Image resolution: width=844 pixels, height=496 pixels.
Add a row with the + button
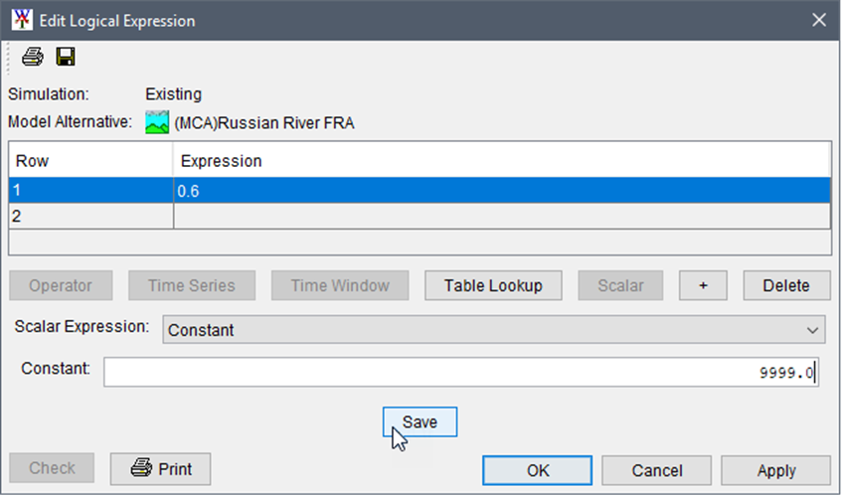703,285
